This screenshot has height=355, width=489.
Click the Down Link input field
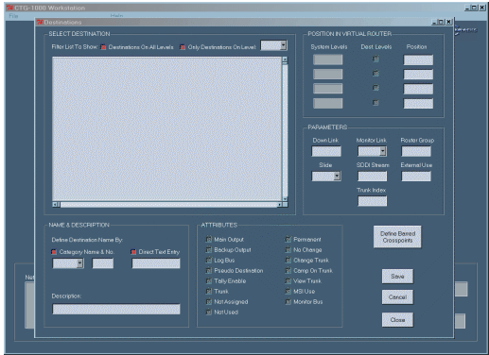coord(326,151)
